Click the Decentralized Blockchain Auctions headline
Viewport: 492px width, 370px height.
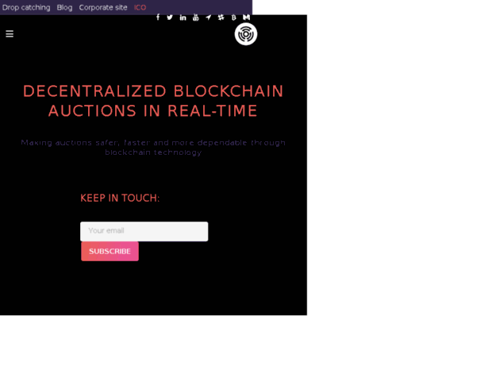pos(153,101)
